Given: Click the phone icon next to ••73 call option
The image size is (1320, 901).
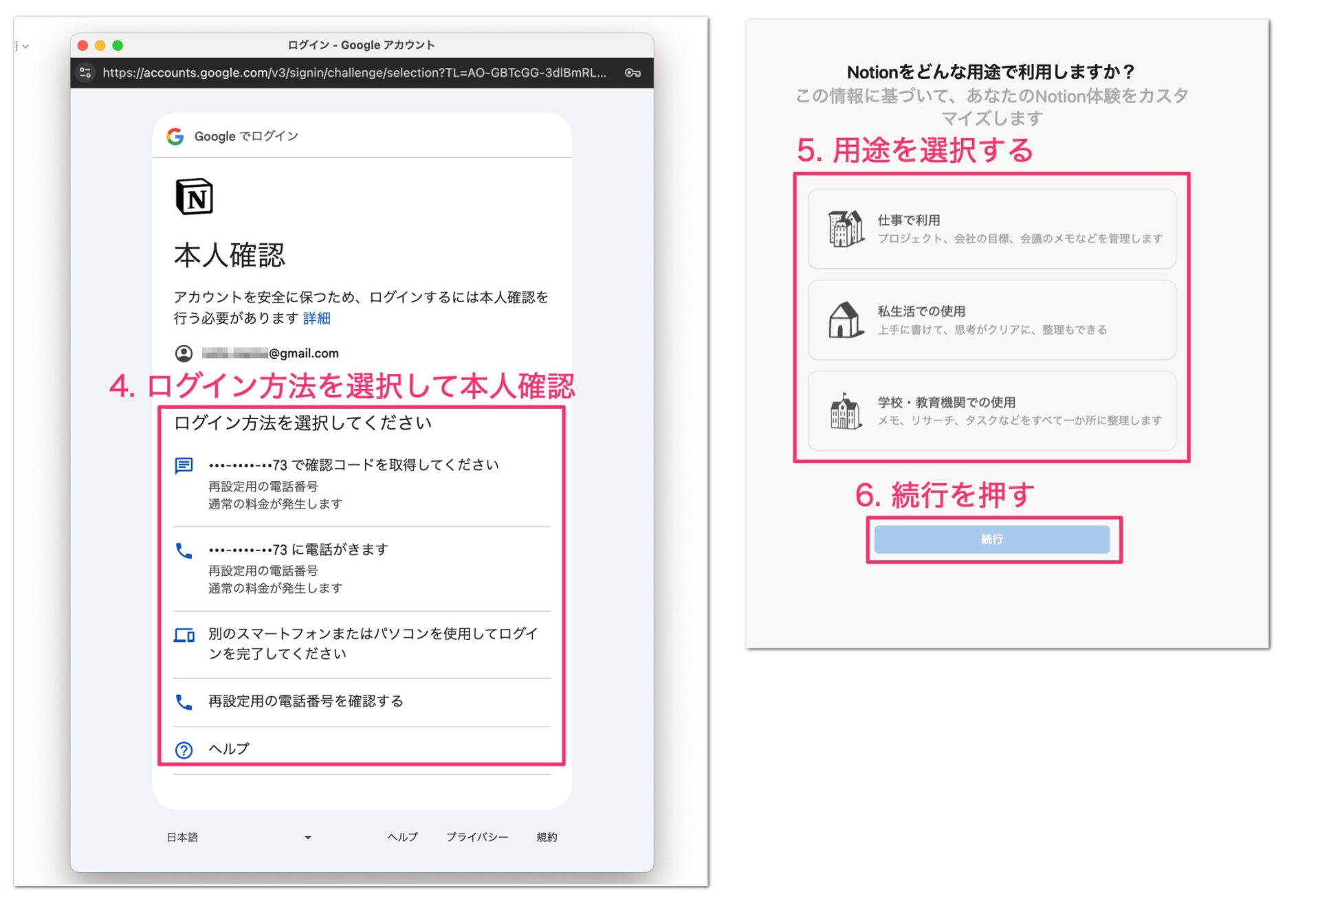Looking at the screenshot, I should tap(183, 550).
